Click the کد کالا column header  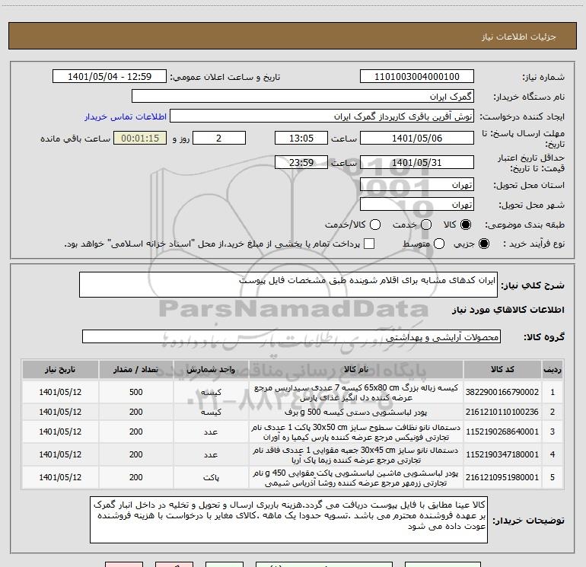coord(502,370)
